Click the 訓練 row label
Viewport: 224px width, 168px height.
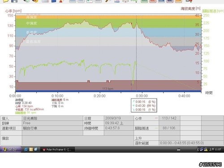11,123
